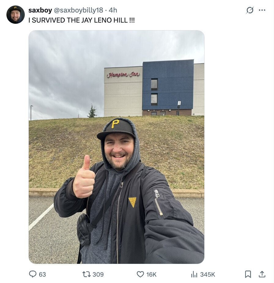Click the 4h timestamp link
The width and height of the screenshot is (274, 283).
(113, 10)
